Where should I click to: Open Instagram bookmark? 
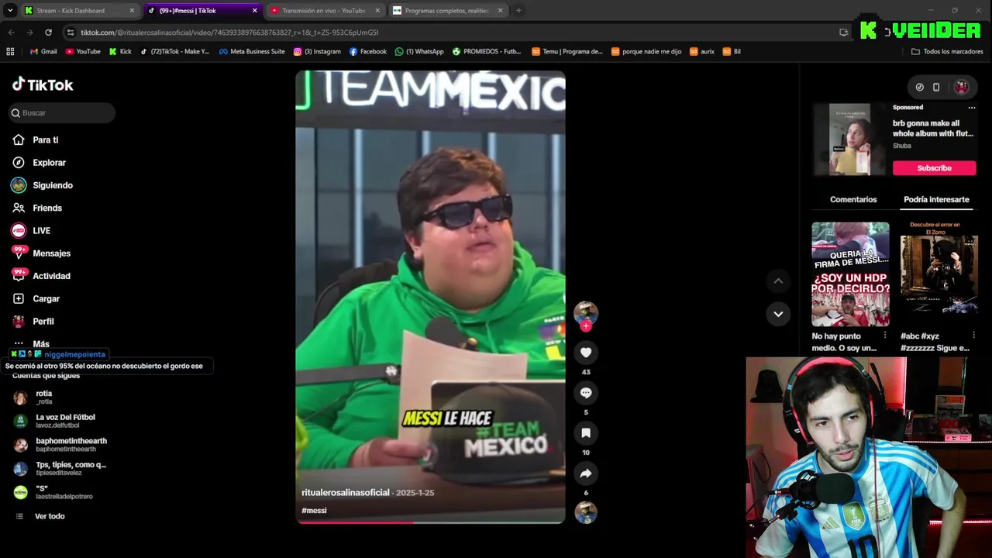click(317, 51)
